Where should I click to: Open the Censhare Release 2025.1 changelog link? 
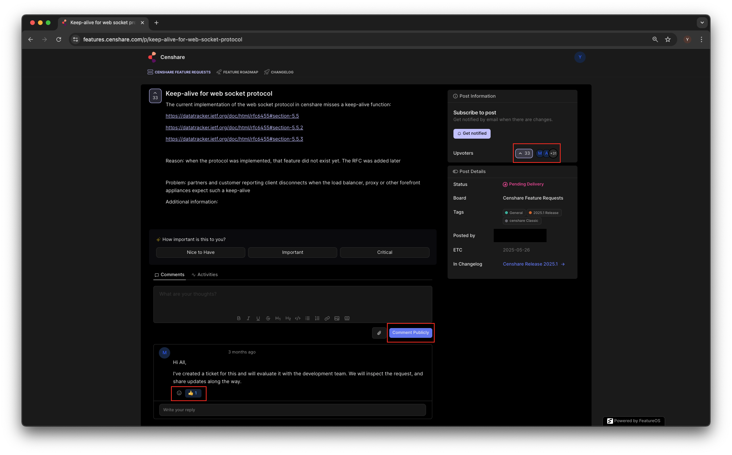point(530,264)
